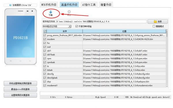Uncheck the modemst1 row checkbox
Screen dimensions: 173x108
(45, 86)
